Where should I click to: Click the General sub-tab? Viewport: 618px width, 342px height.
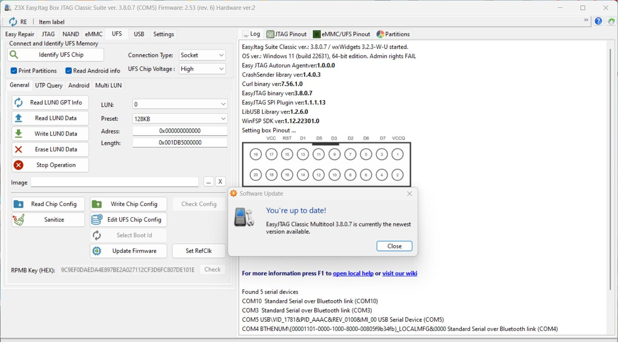pyautogui.click(x=19, y=85)
